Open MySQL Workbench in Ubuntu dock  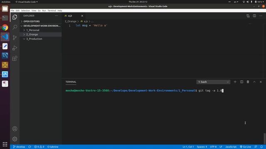tap(5, 55)
